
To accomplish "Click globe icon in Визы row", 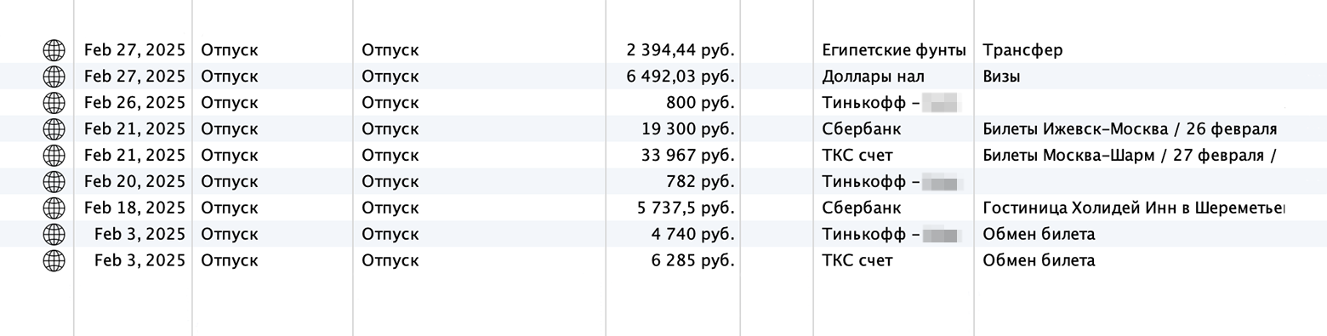I will 54,77.
